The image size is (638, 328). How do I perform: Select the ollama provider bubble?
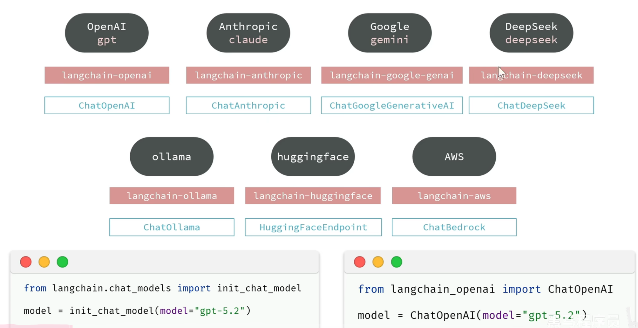(172, 157)
